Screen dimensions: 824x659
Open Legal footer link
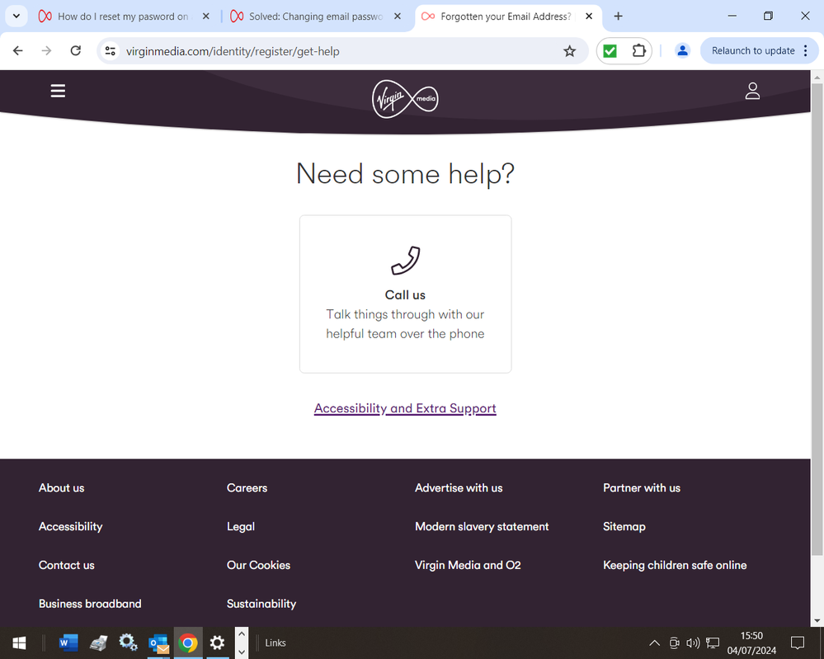point(241,526)
